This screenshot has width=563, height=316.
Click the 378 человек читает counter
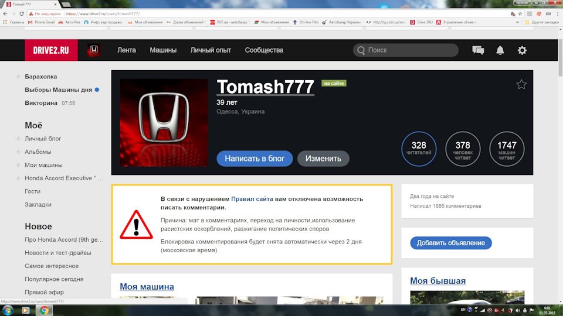(x=463, y=149)
